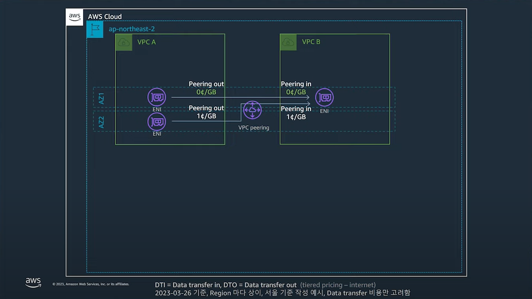Viewport: 532px width, 299px height.
Task: Click the '2023-03-26 기준' footnote line
Action: 283,293
